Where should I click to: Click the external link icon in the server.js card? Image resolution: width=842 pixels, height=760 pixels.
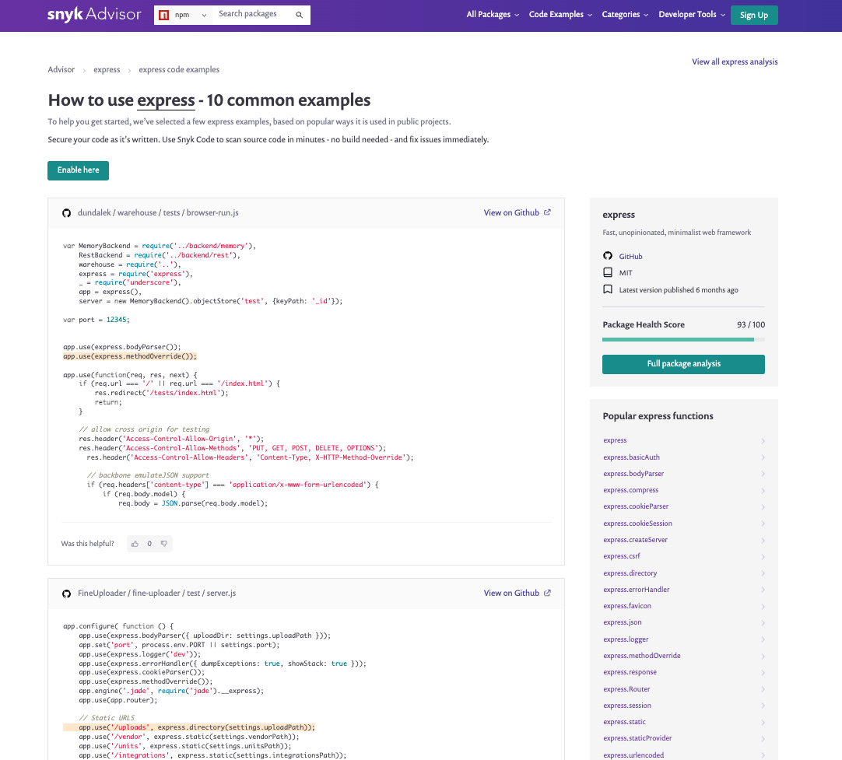click(547, 593)
